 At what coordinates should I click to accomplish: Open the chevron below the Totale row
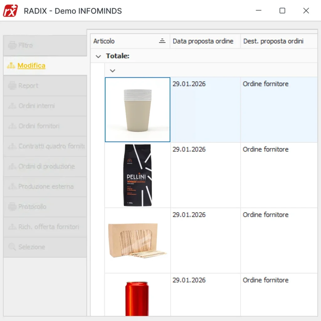(x=112, y=71)
